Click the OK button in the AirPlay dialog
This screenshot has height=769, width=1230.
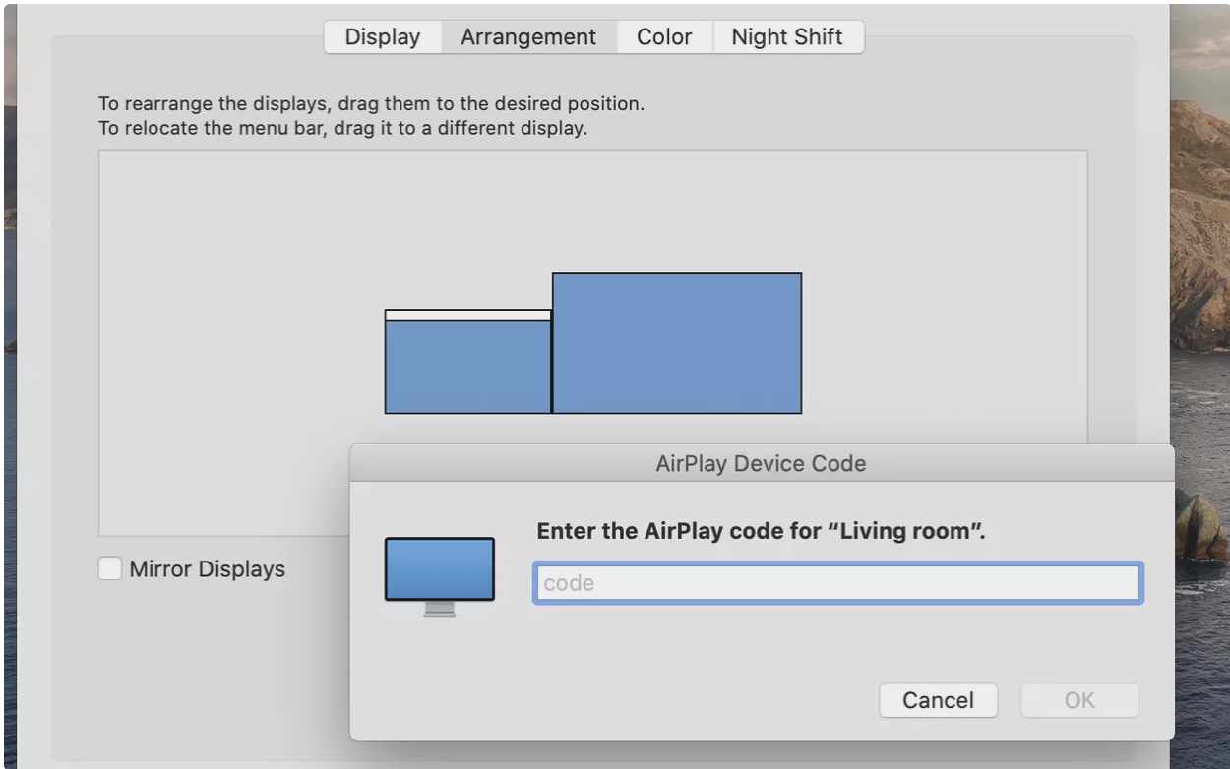[x=1079, y=700]
